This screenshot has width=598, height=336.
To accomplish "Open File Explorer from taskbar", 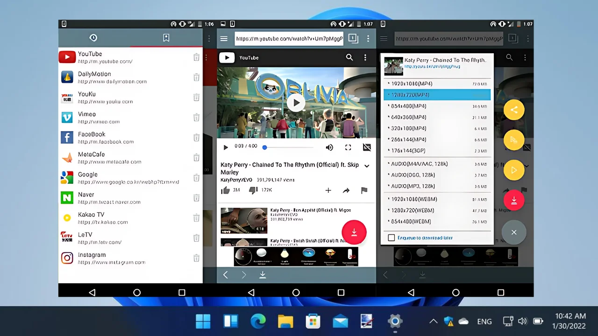I will [285, 321].
